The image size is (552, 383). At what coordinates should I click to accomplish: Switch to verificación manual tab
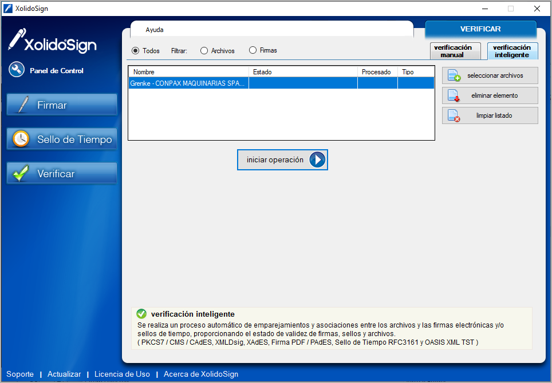tap(455, 51)
